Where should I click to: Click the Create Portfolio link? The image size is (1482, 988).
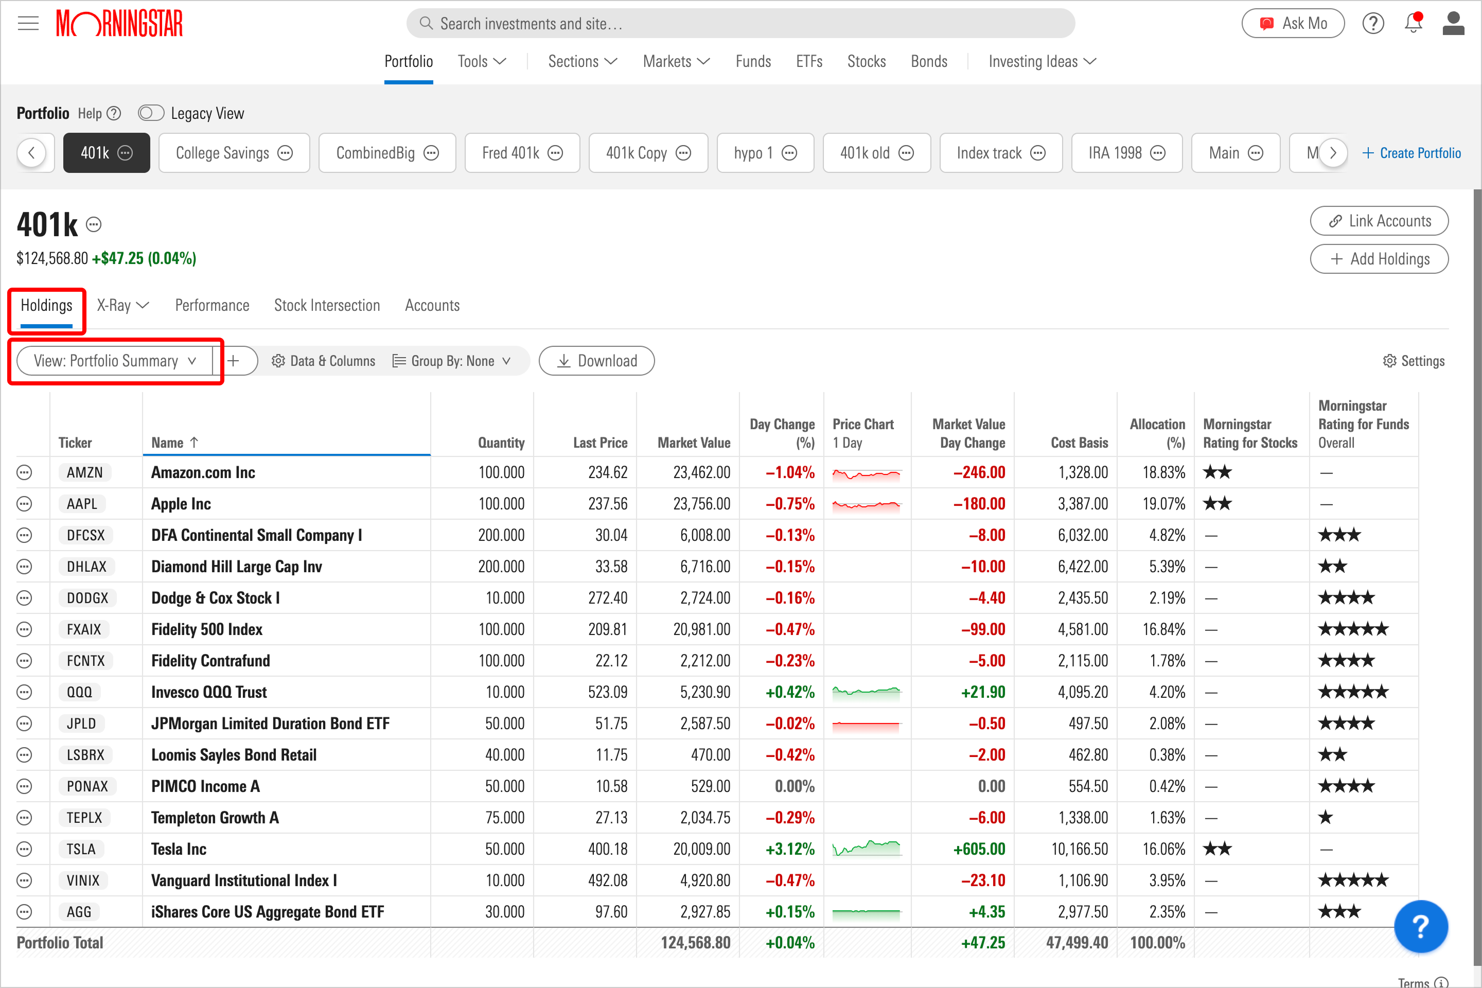[x=1411, y=153]
